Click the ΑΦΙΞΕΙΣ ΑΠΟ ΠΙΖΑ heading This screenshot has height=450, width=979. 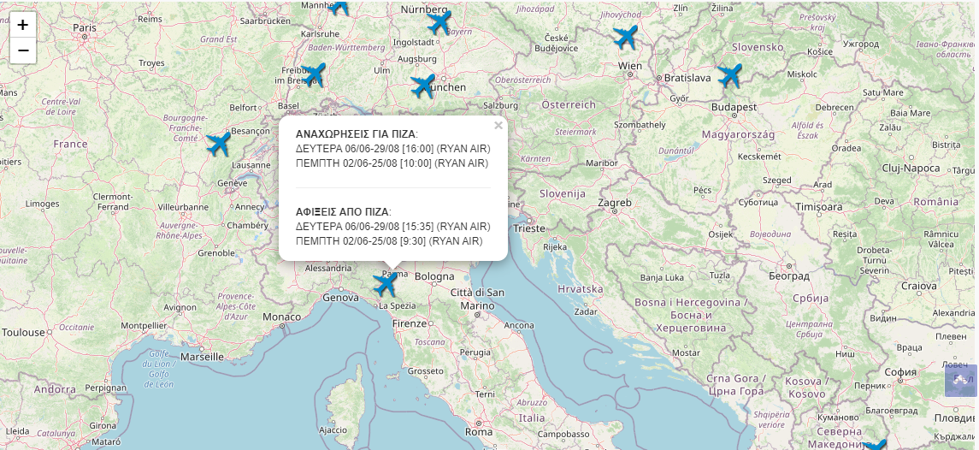click(343, 211)
